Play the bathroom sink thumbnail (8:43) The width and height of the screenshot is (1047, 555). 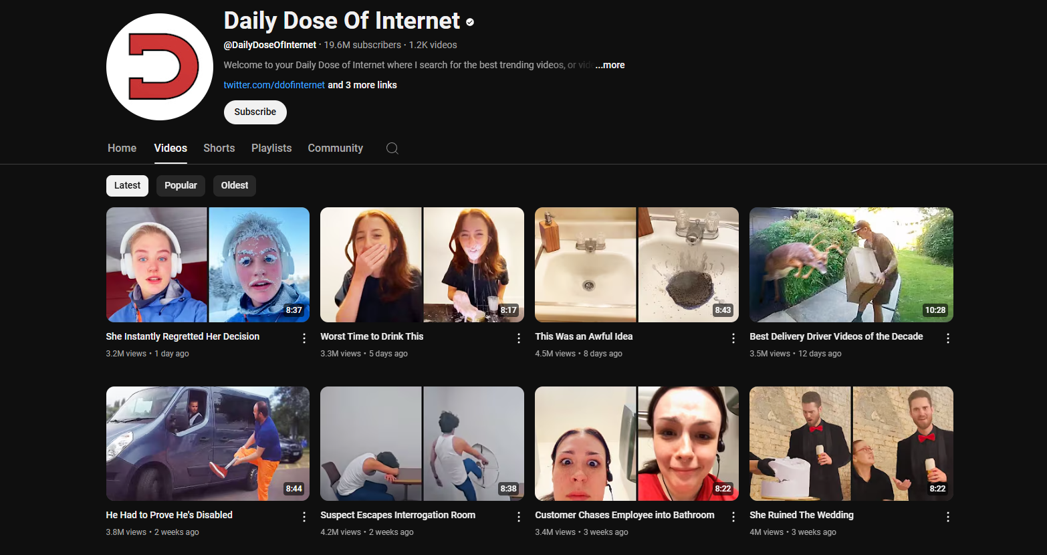[x=636, y=265]
